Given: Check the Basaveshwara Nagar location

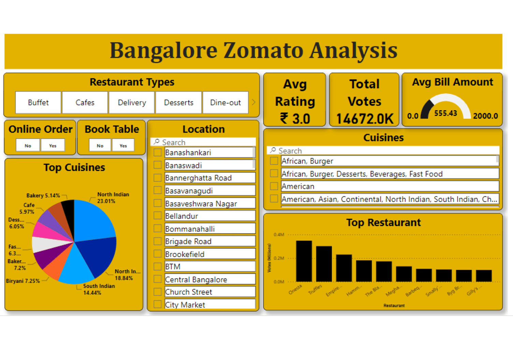Looking at the screenshot, I should click(158, 203).
